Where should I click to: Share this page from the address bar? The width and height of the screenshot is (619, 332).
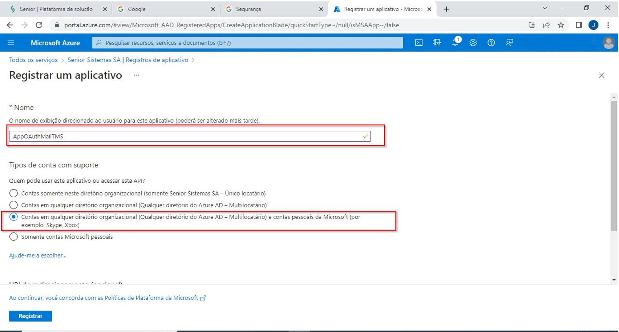[x=546, y=25]
